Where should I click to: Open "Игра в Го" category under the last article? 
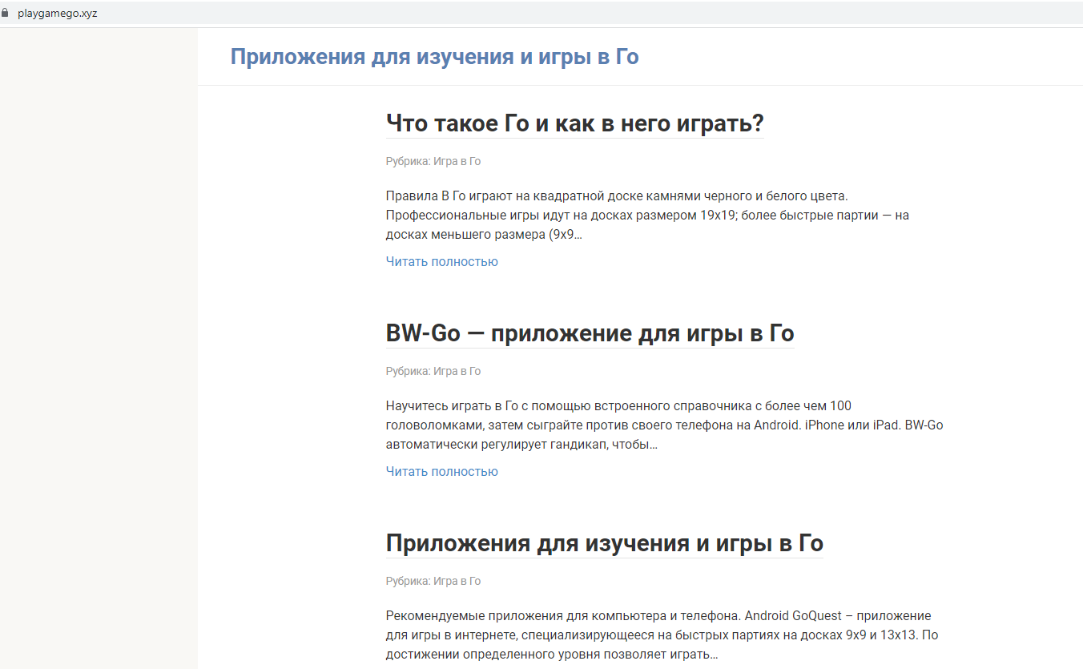457,581
